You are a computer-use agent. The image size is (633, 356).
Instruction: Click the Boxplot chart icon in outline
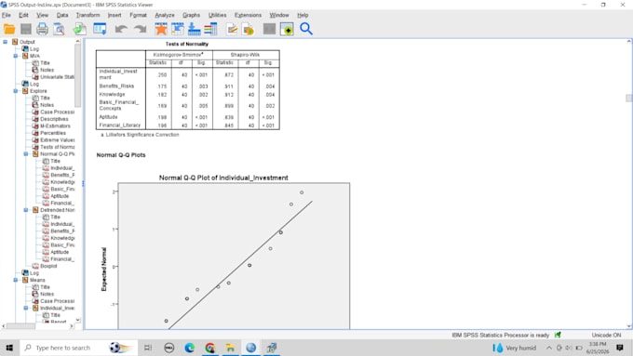coord(35,266)
